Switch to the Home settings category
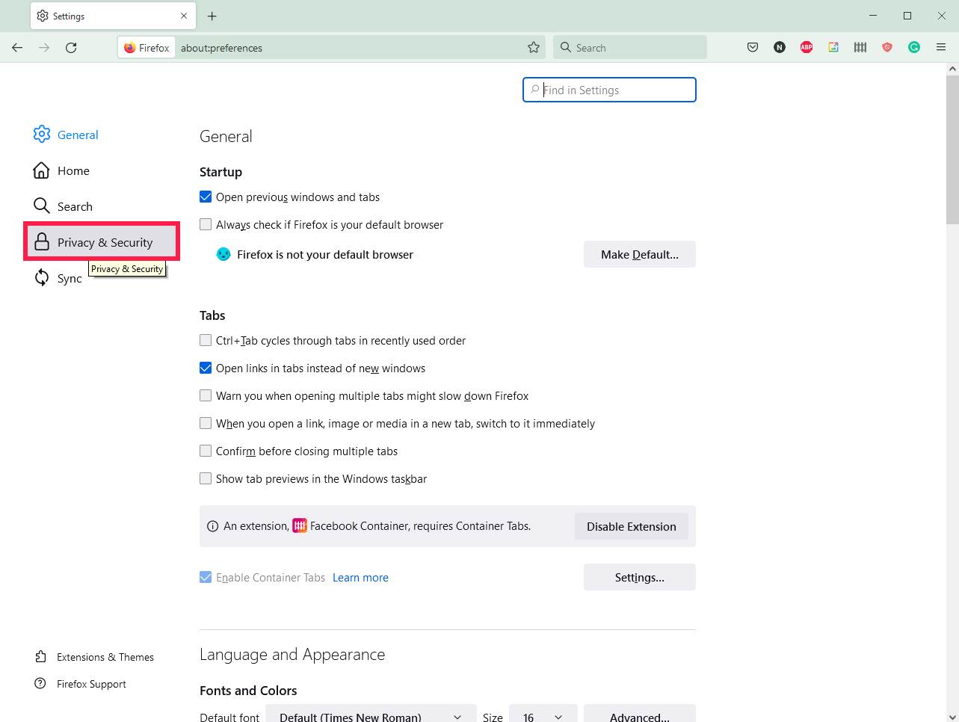 73,170
